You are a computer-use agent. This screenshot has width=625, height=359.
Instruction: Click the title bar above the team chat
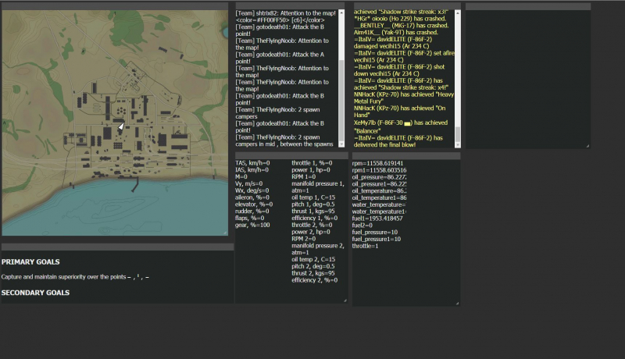pyautogui.click(x=289, y=6)
